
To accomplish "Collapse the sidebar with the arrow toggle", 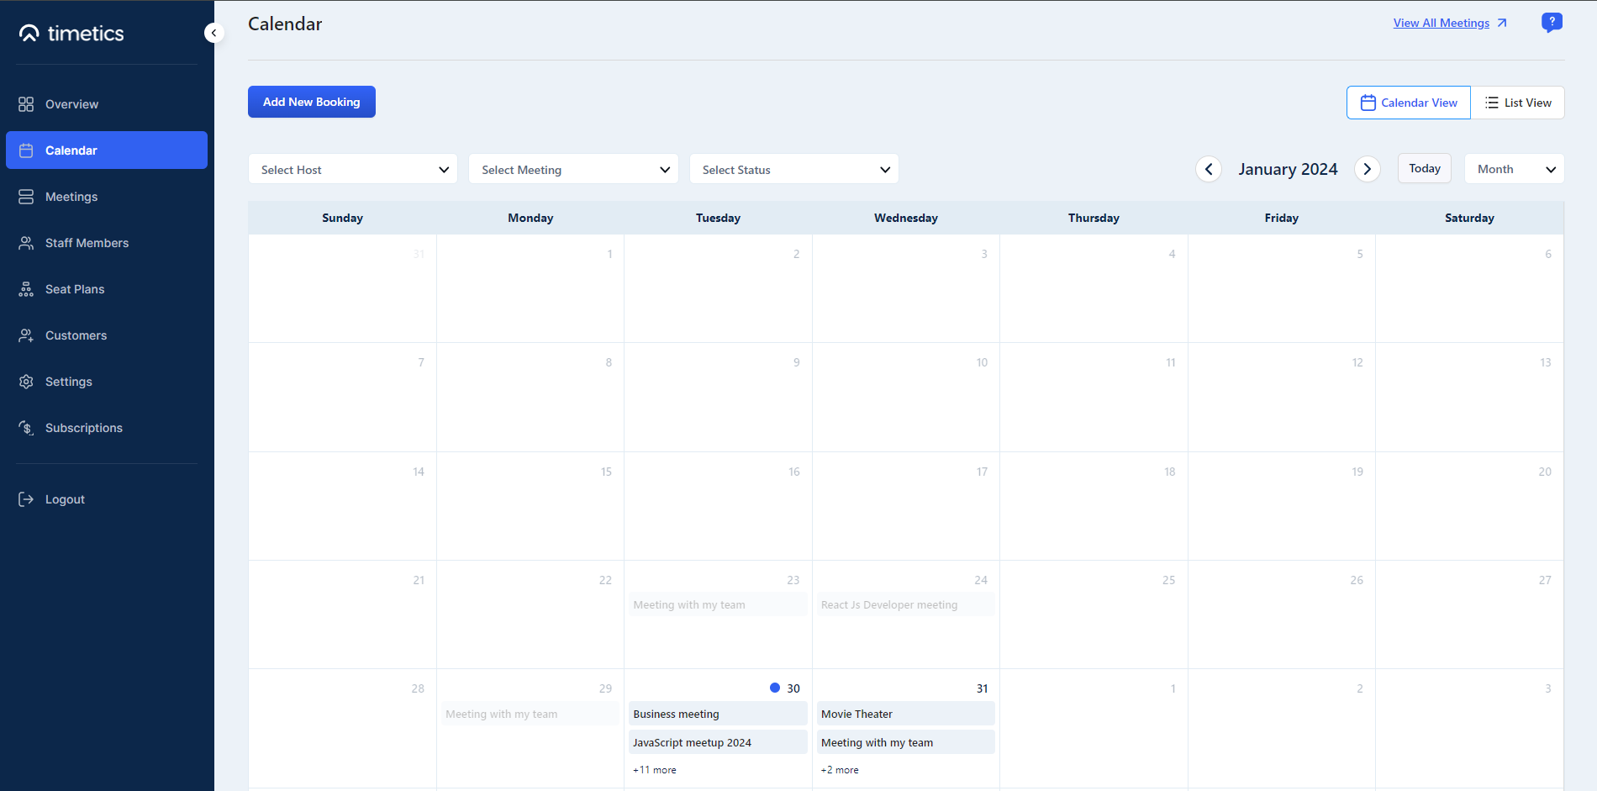I will click(x=214, y=32).
